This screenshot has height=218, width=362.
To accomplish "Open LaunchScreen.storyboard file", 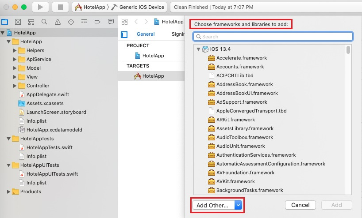I will point(56,112).
